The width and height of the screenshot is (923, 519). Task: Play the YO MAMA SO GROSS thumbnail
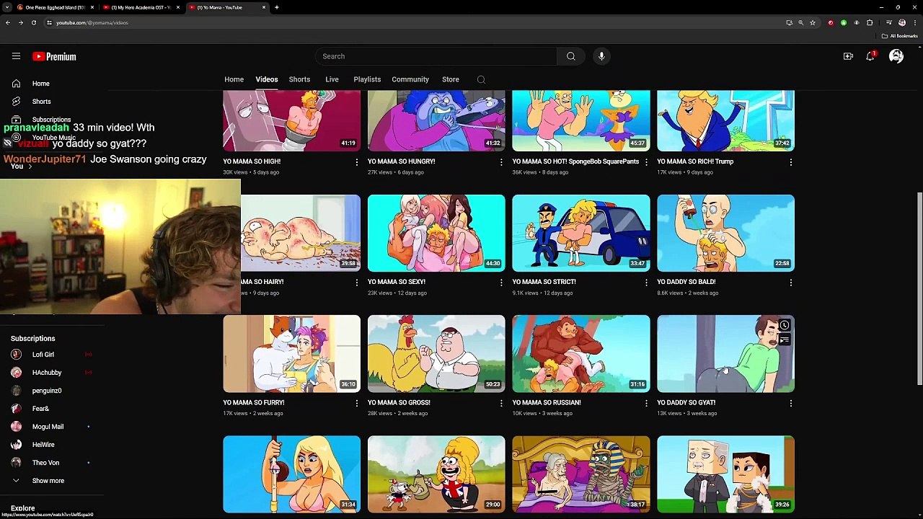pos(436,354)
